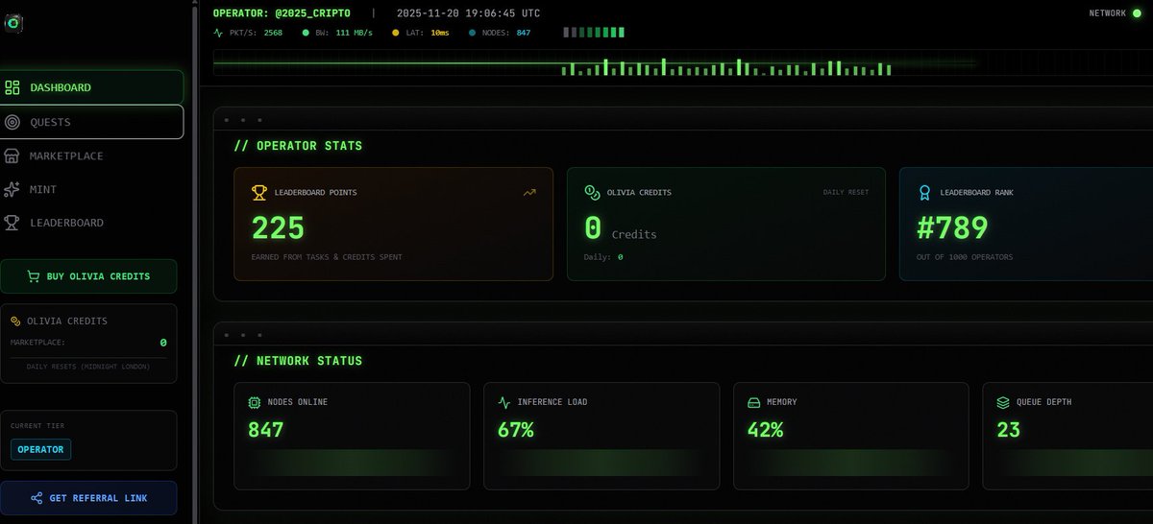Click the three dots above Operator Stats

click(242, 120)
